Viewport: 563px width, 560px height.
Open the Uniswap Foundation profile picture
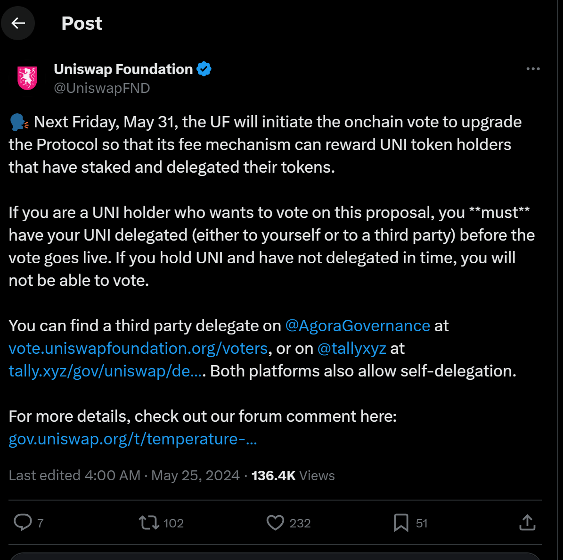click(27, 78)
